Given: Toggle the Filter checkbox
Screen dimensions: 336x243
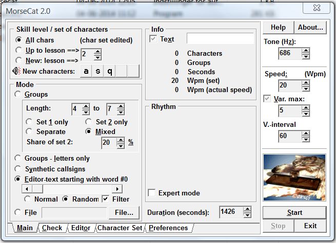Looking at the screenshot, I should [x=106, y=198].
